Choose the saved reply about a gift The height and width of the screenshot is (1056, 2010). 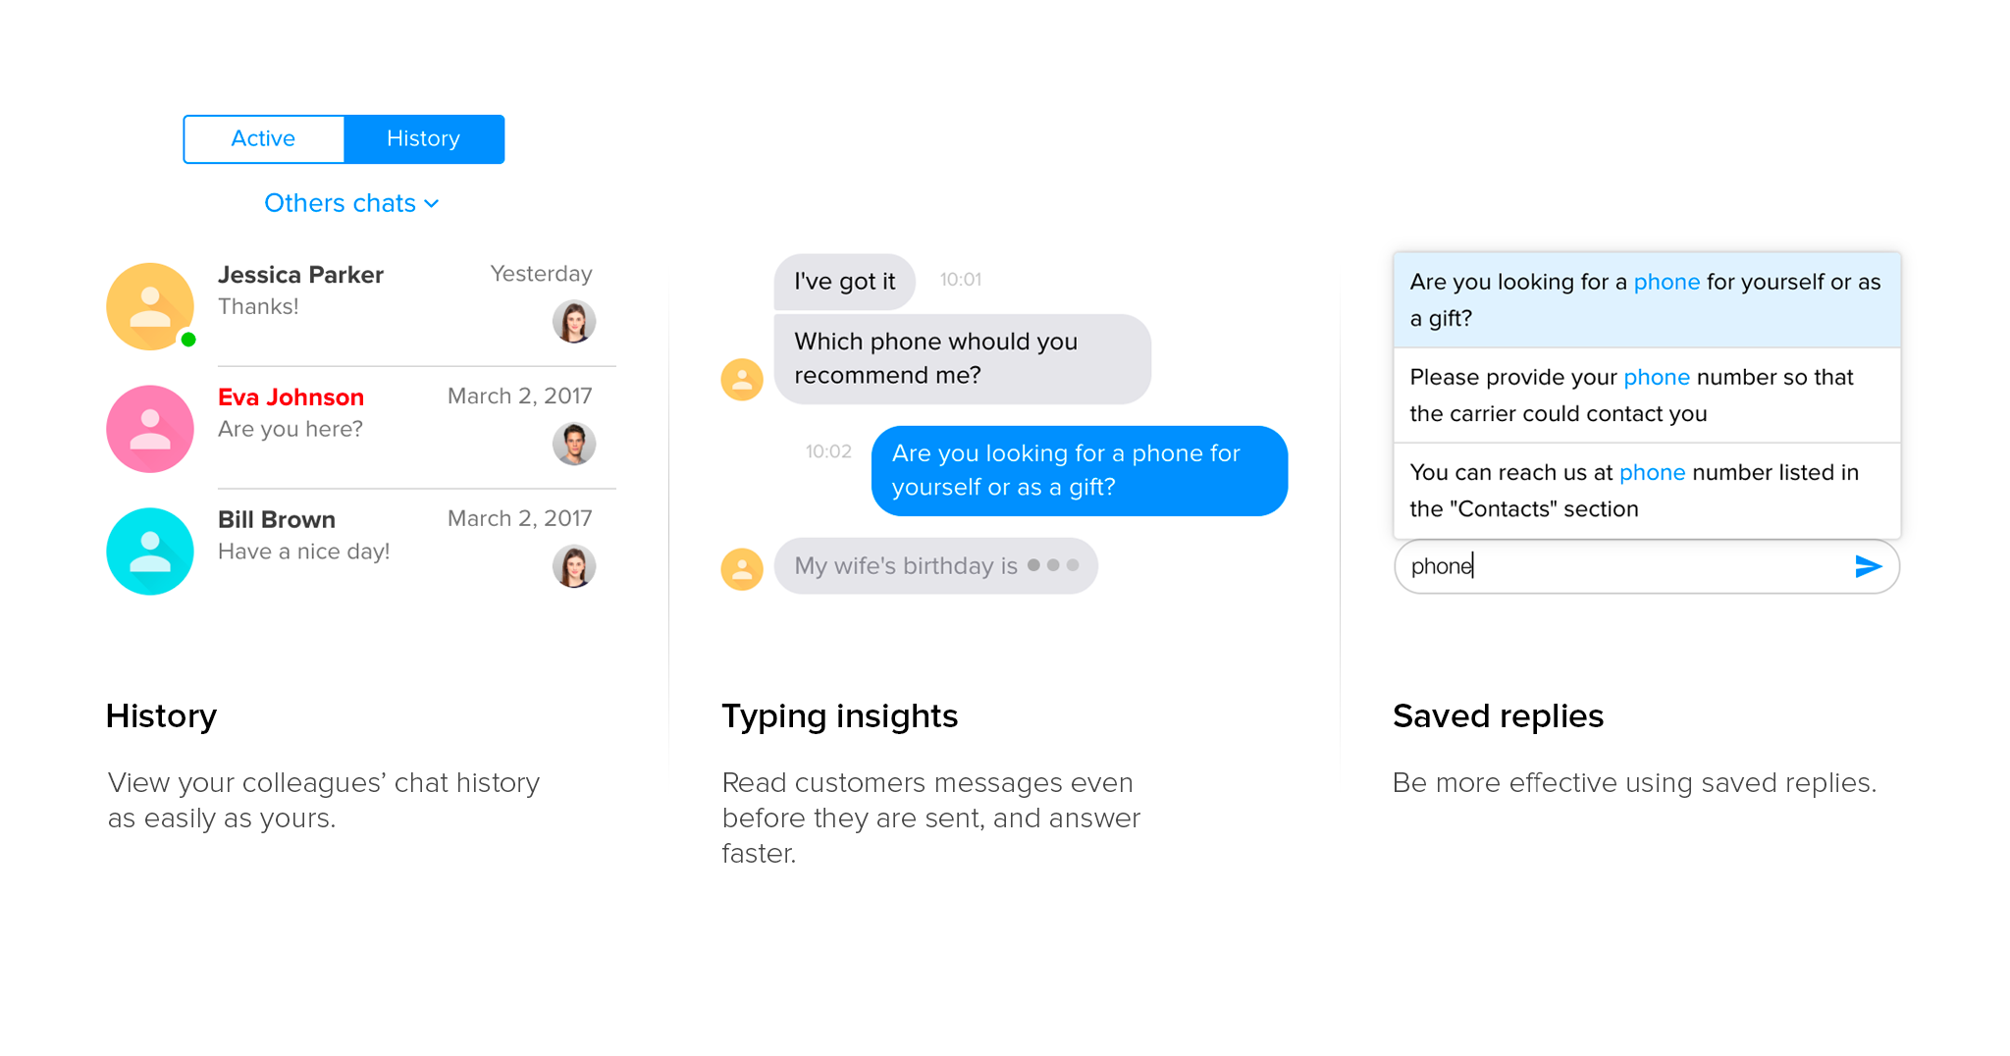click(1646, 299)
